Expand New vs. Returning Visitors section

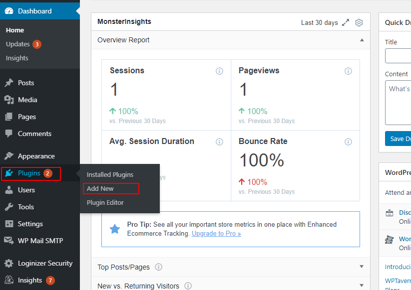click(x=362, y=286)
